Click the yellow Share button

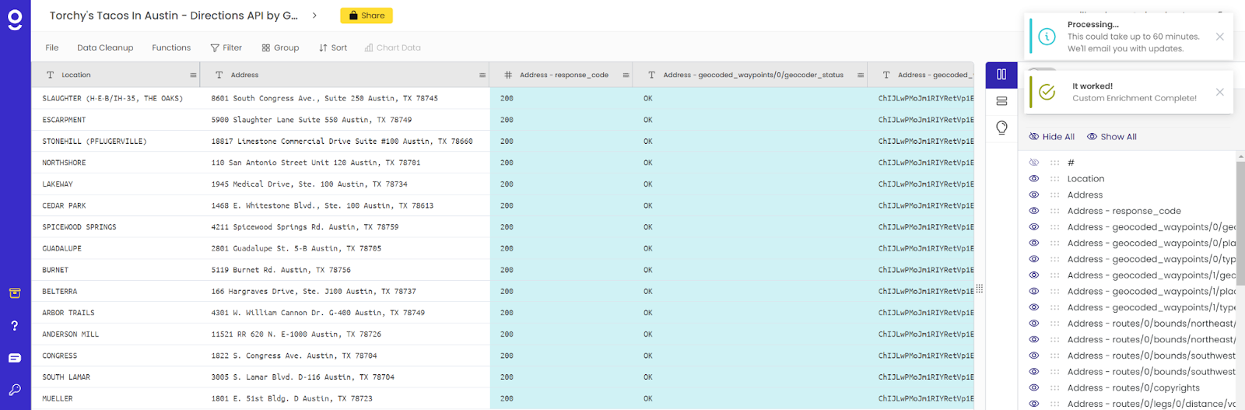coord(366,16)
